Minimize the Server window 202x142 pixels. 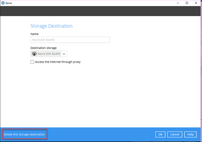pos(177,3)
